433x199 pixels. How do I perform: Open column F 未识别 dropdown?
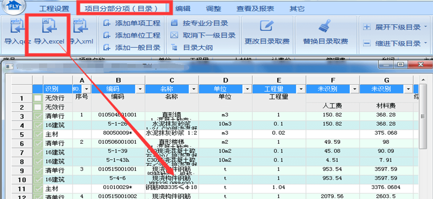pyautogui.click(x=355, y=89)
